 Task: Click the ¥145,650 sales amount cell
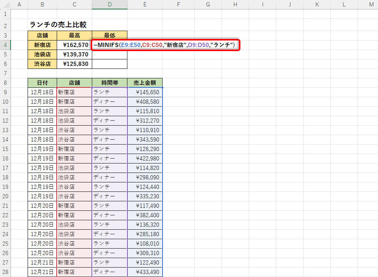click(x=145, y=92)
